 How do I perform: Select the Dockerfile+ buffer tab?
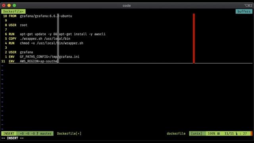pyautogui.click(x=13, y=12)
